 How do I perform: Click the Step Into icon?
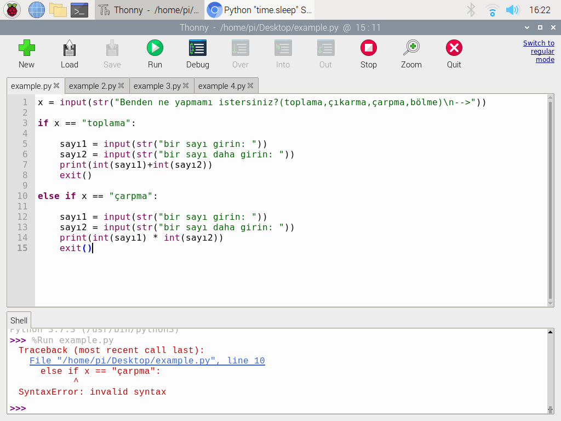[283, 54]
